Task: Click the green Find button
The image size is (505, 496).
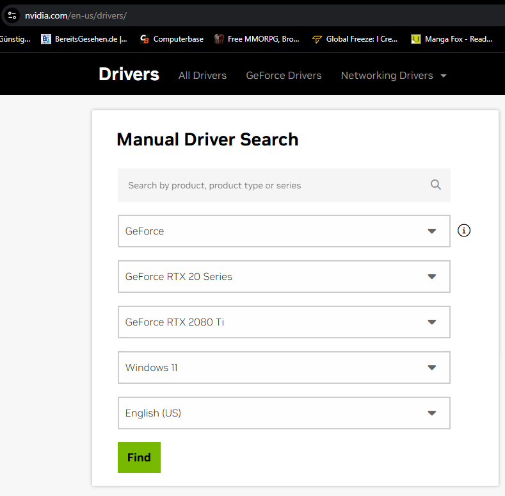Action: click(x=139, y=458)
